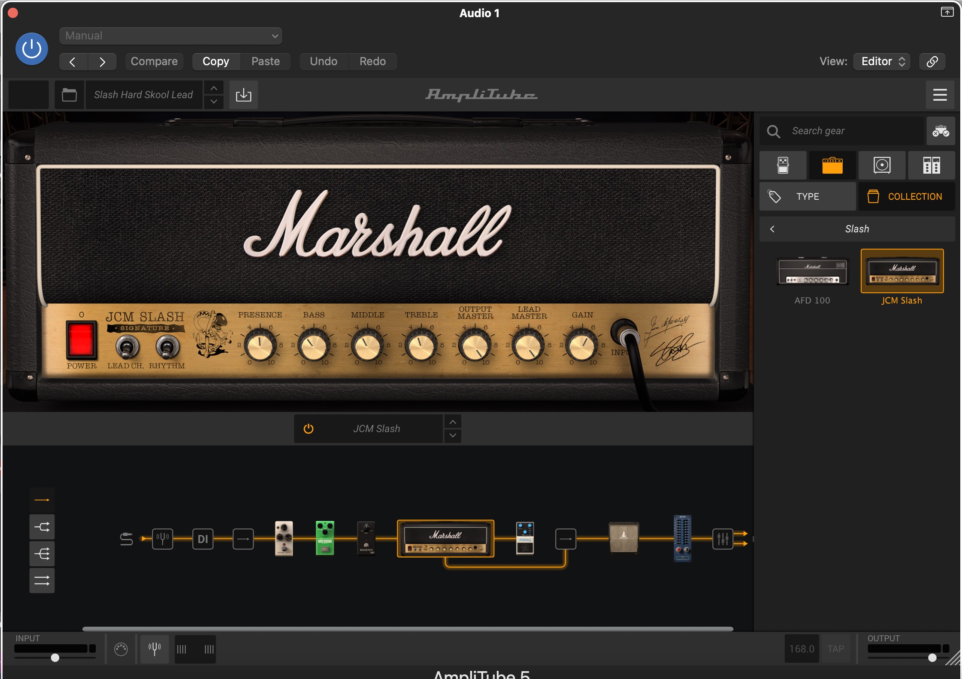Click the Paste button
Viewport: 962px width, 679px height.
266,62
